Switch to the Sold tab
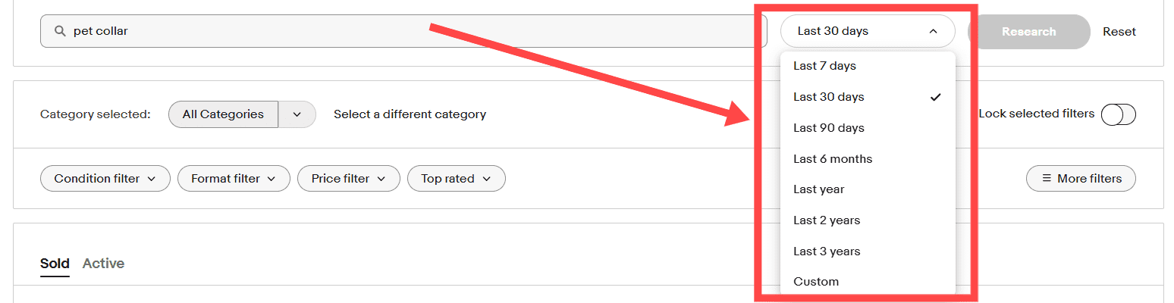This screenshot has height=303, width=1174. (x=55, y=264)
